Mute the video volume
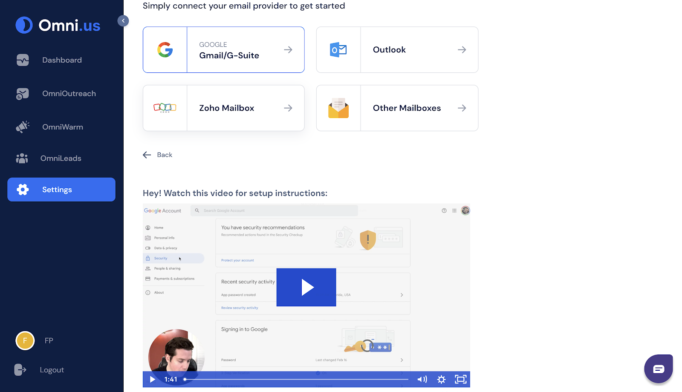The image size is (682, 392). 422,379
